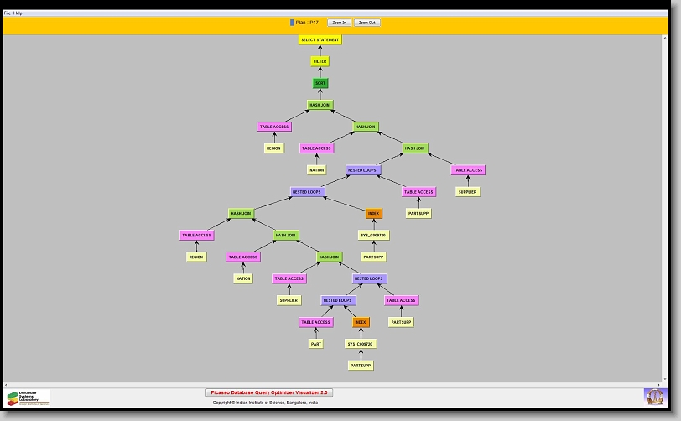The height and width of the screenshot is (421, 681).
Task: Click the green SORT node
Action: [x=320, y=83]
